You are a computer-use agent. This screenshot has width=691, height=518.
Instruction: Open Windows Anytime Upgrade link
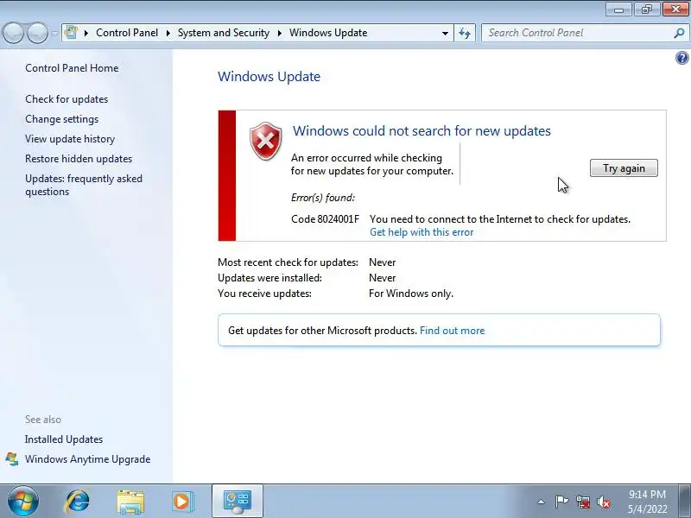[x=88, y=459]
